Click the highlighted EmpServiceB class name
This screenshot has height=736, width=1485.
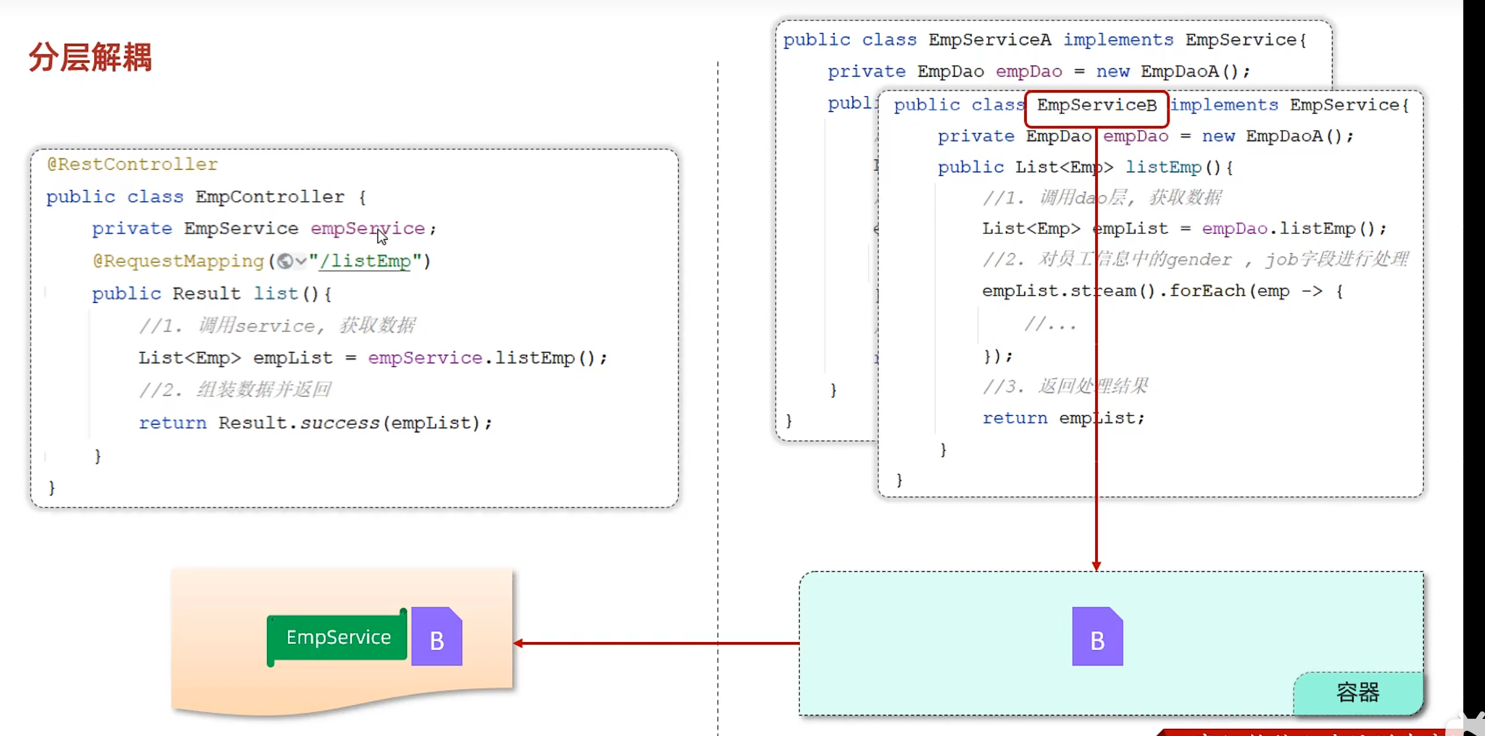[1096, 105]
